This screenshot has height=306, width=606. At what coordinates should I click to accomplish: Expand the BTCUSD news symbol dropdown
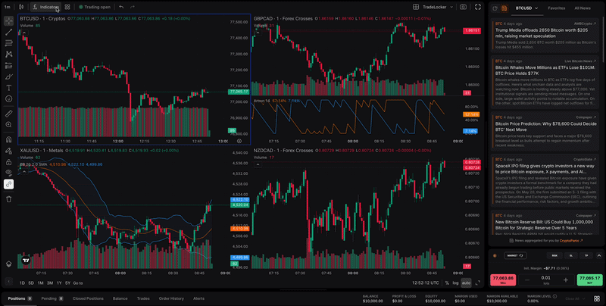tap(526, 8)
